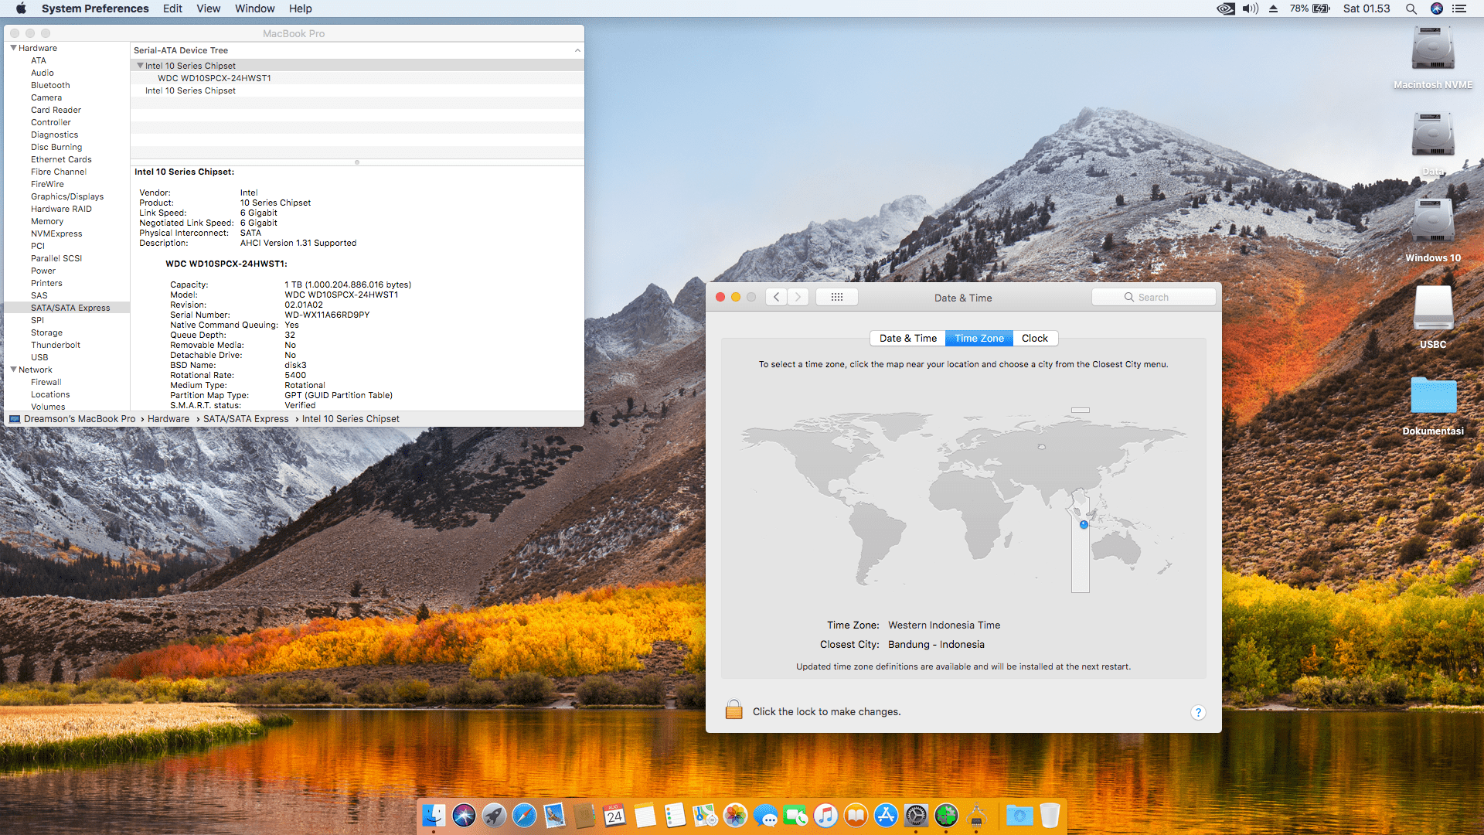
Task: Open Spotlight search in menu bar
Action: 1411,9
